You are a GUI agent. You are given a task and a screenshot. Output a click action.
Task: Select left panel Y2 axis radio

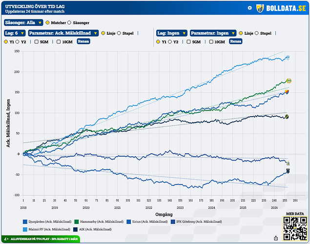click(18, 41)
